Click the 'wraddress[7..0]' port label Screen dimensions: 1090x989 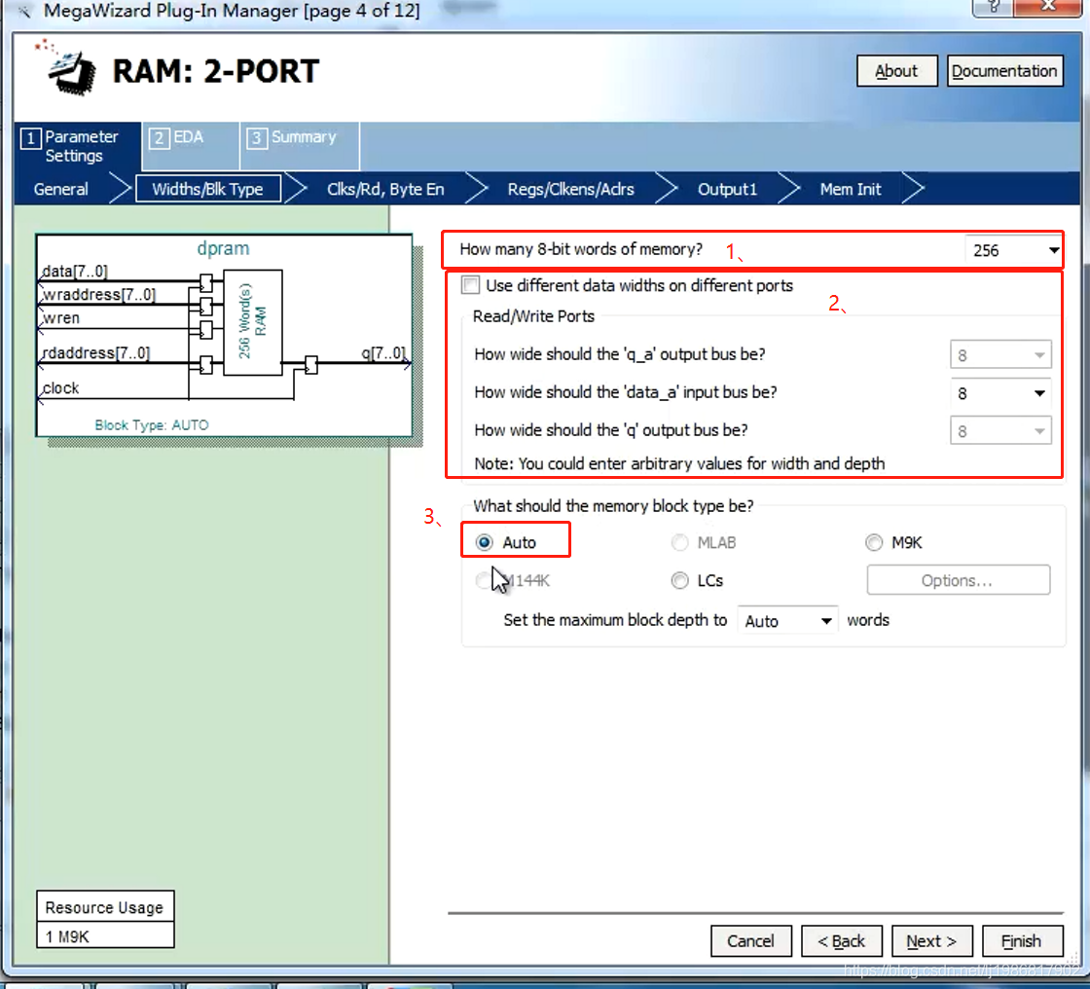pos(98,294)
